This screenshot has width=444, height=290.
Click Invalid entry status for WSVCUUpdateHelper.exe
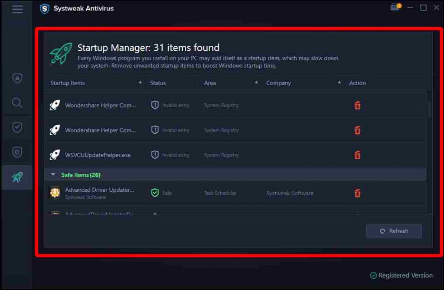[176, 155]
